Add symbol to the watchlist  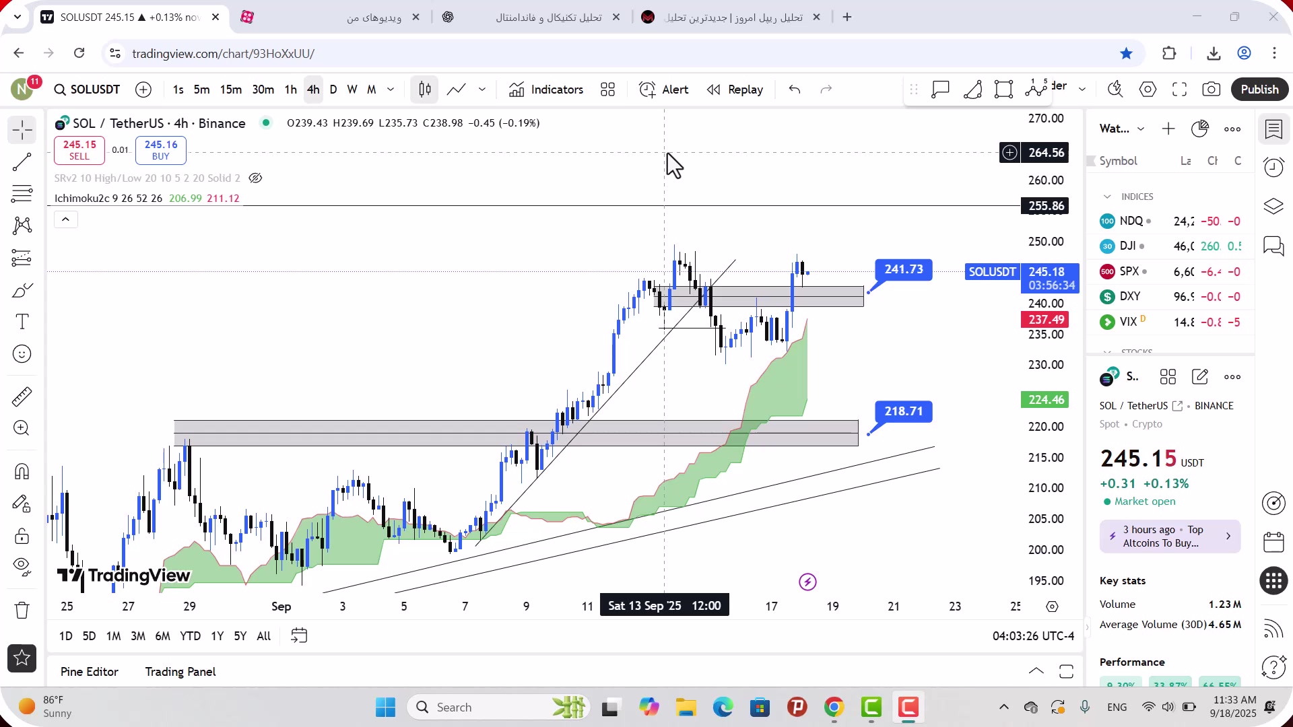point(1168,129)
